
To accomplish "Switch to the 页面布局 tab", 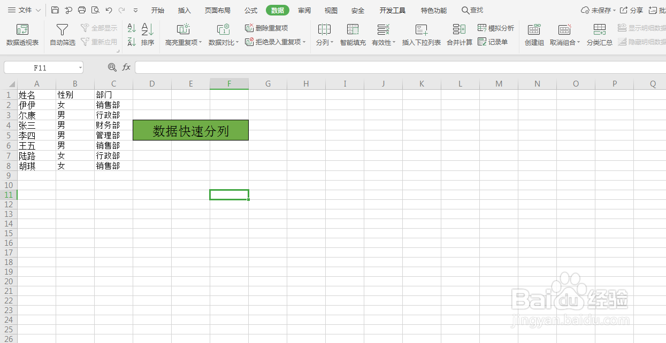I will 218,10.
